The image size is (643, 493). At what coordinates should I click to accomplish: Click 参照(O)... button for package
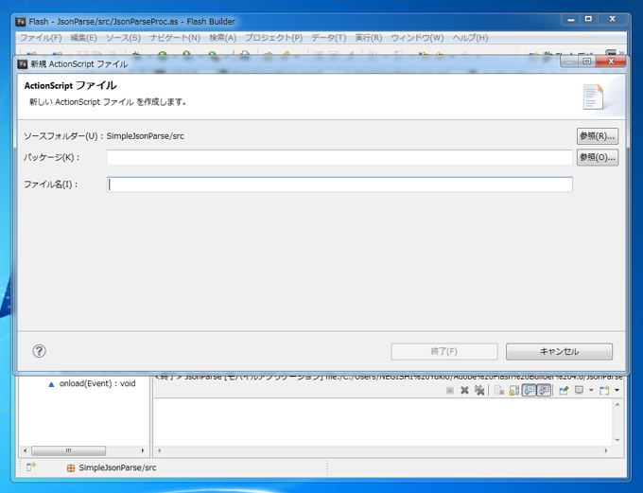[598, 157]
